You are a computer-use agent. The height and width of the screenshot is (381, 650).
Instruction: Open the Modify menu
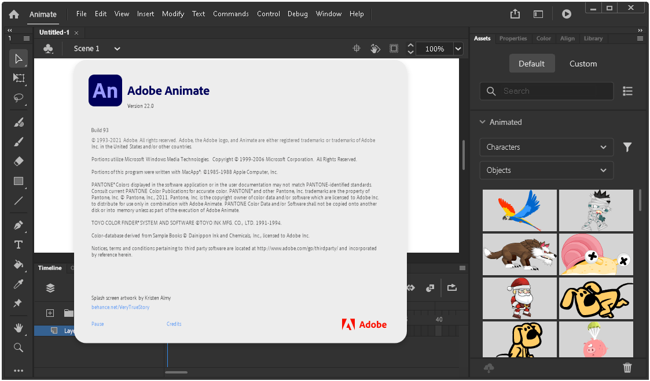[x=173, y=14]
